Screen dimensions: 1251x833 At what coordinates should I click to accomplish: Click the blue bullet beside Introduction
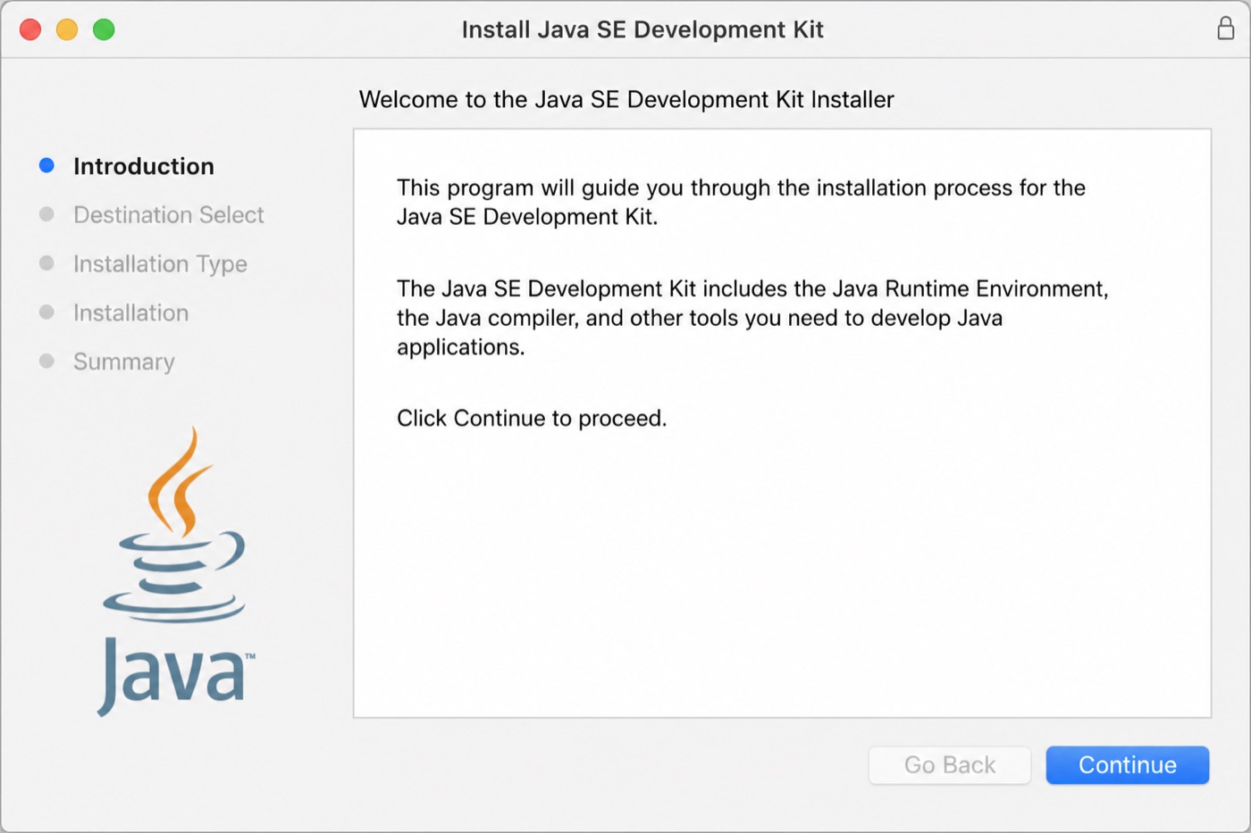click(47, 165)
